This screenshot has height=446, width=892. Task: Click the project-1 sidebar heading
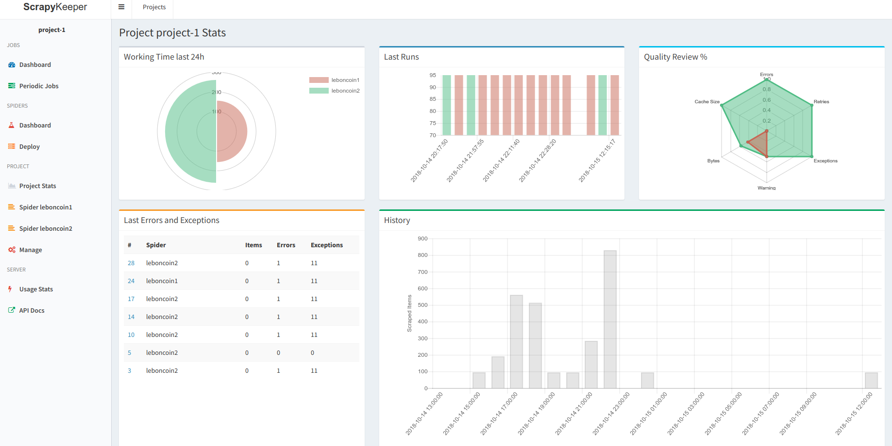point(52,30)
